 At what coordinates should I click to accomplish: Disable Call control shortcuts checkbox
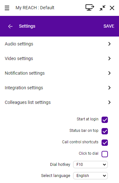(105, 143)
